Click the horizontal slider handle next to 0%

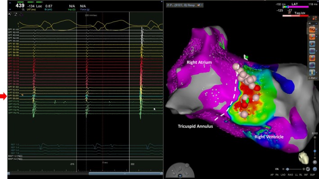pyautogui.click(x=287, y=169)
